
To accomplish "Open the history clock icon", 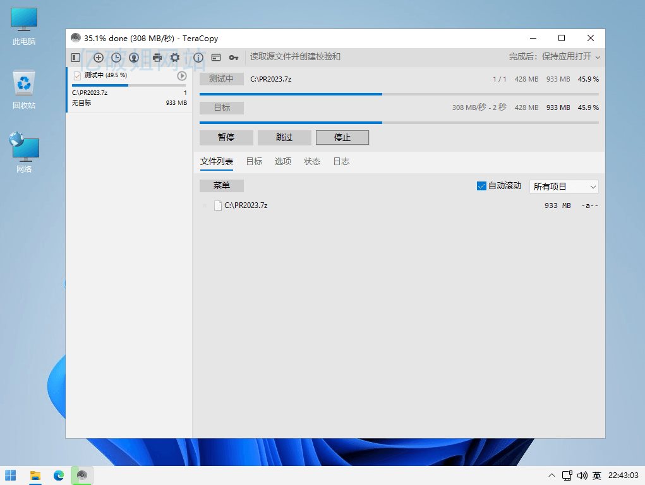I will tap(116, 58).
